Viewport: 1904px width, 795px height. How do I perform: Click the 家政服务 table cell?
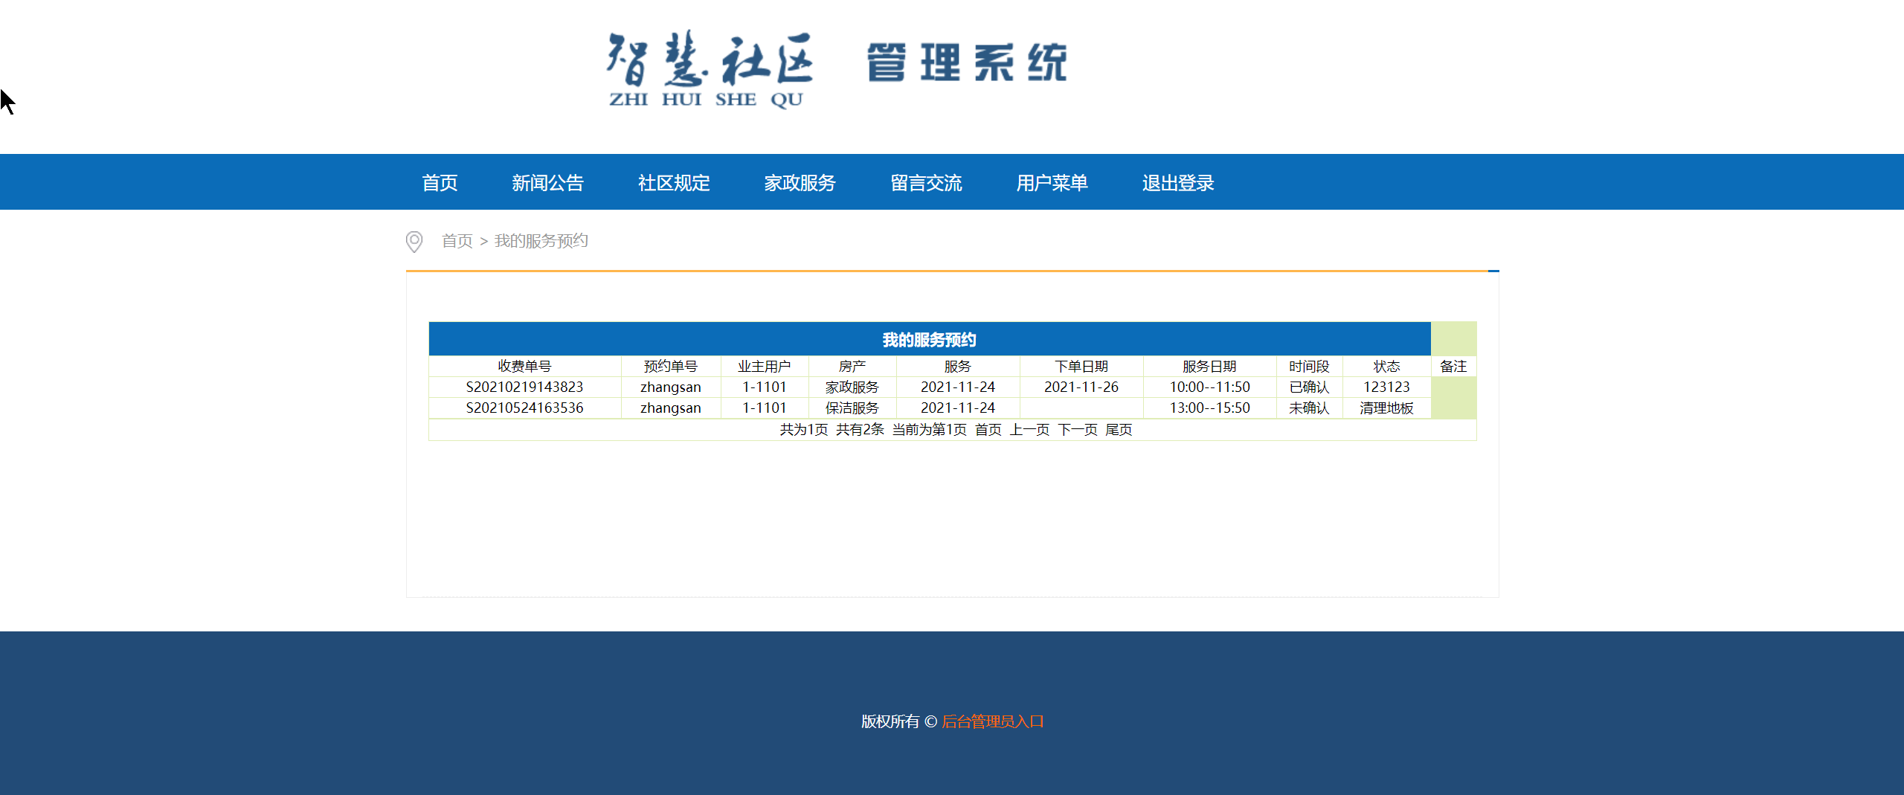tap(852, 387)
